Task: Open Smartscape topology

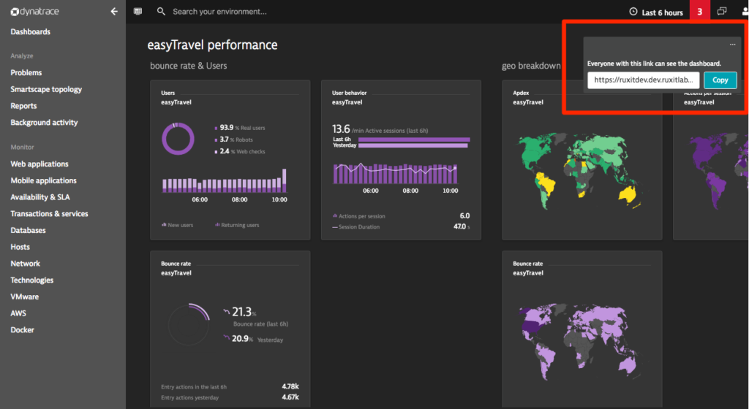Action: 46,89
